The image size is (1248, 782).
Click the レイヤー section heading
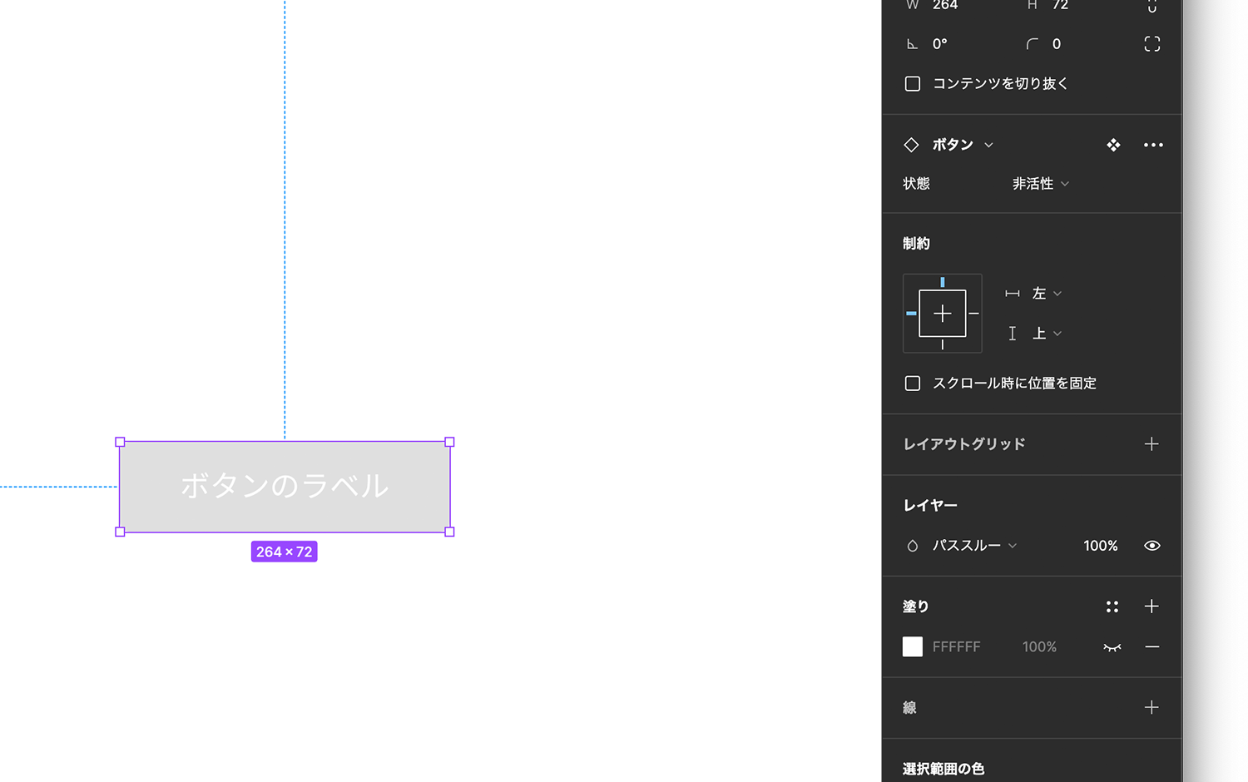[x=930, y=506]
